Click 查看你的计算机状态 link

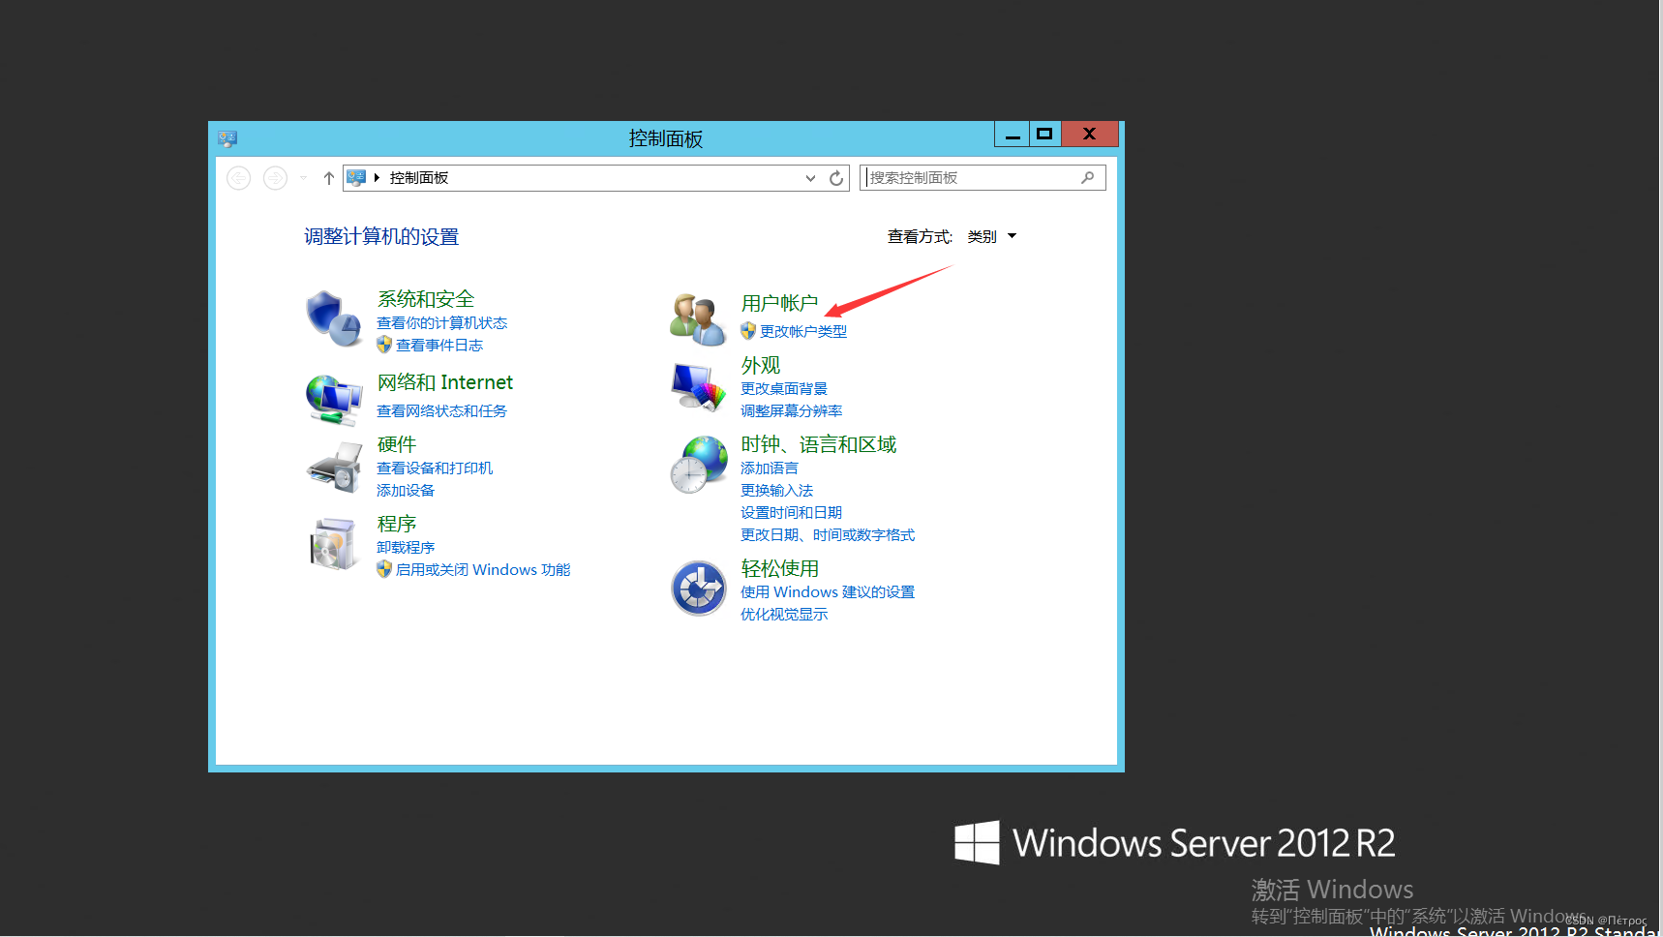click(x=442, y=322)
